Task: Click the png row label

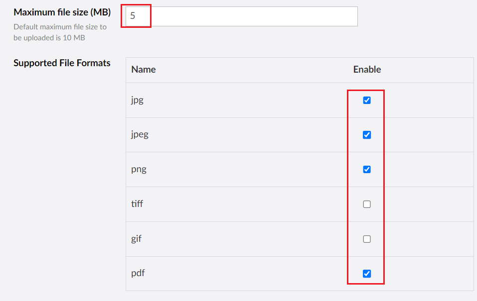Action: (139, 169)
